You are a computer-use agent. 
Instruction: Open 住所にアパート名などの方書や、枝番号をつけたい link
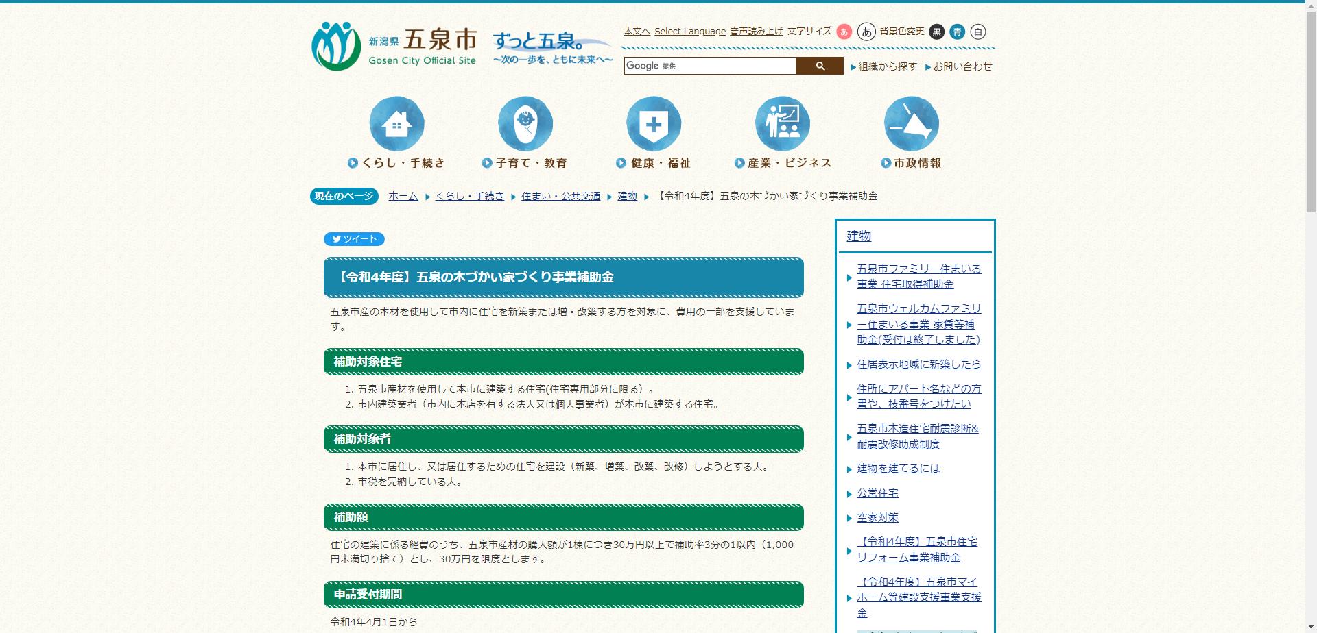coord(918,396)
